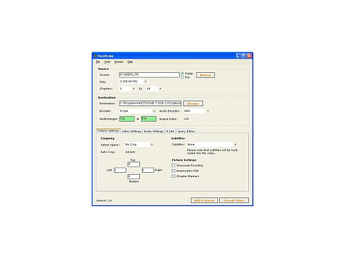Click the green Width field
The height and width of the screenshot is (258, 345).
coord(127,119)
